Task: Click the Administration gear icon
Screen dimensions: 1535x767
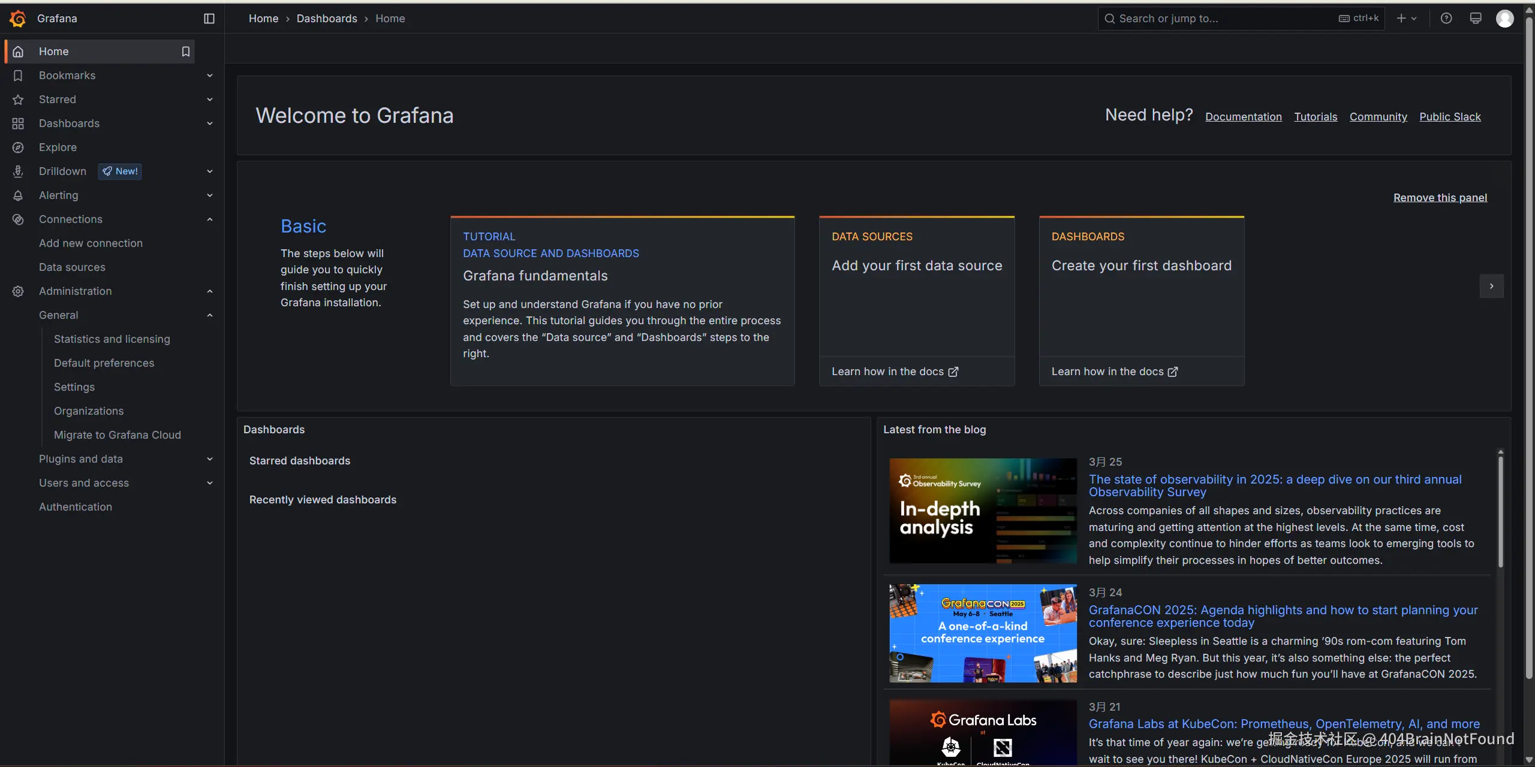Action: point(18,291)
